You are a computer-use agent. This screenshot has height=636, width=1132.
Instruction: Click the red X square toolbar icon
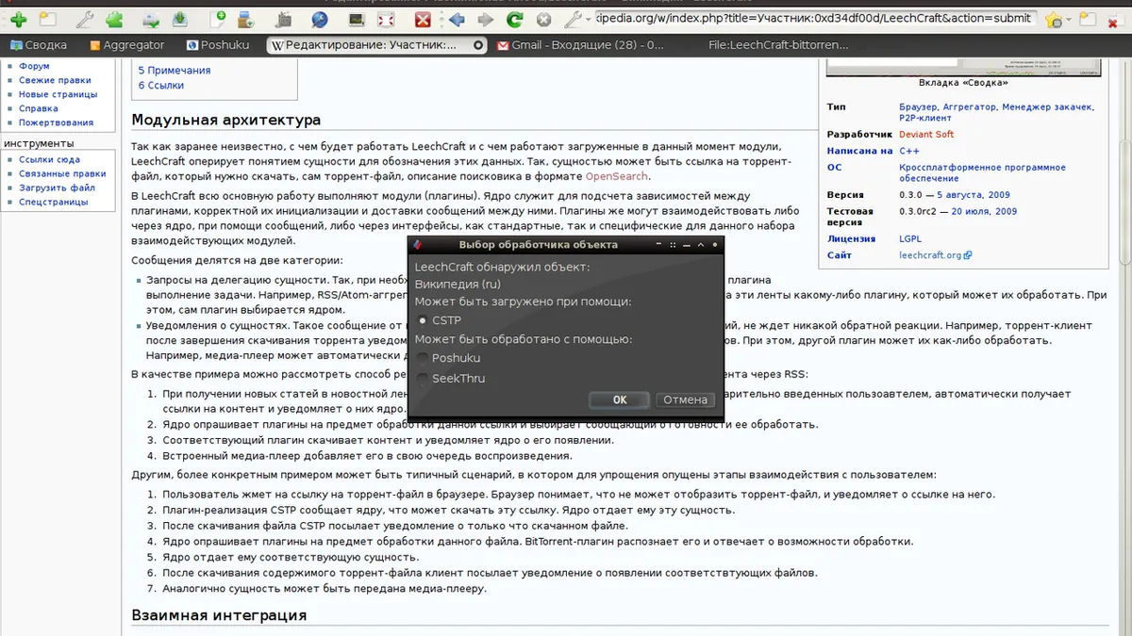click(x=424, y=19)
